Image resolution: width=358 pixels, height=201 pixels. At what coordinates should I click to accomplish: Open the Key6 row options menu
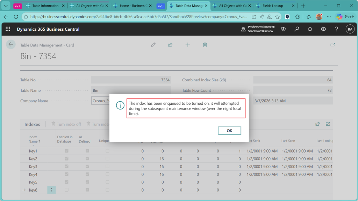(x=51, y=190)
